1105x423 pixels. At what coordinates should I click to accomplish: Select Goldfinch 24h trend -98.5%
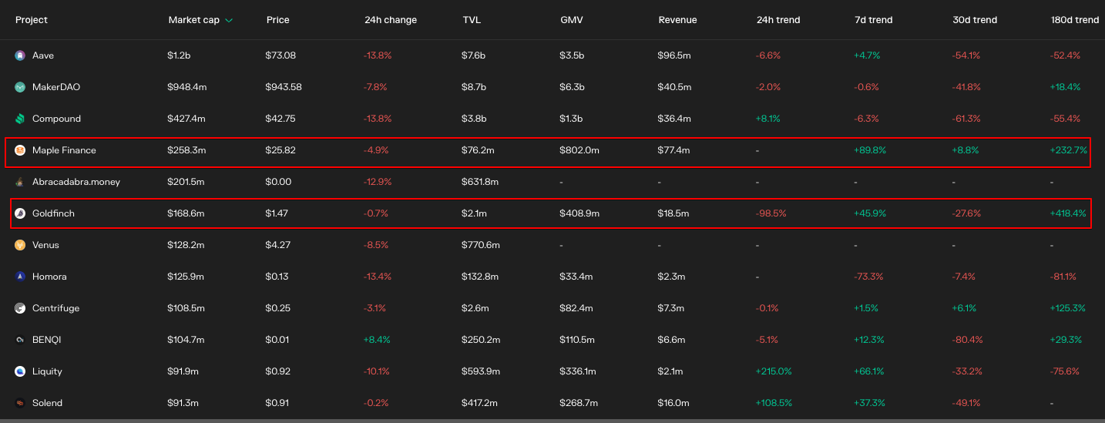[x=771, y=213]
